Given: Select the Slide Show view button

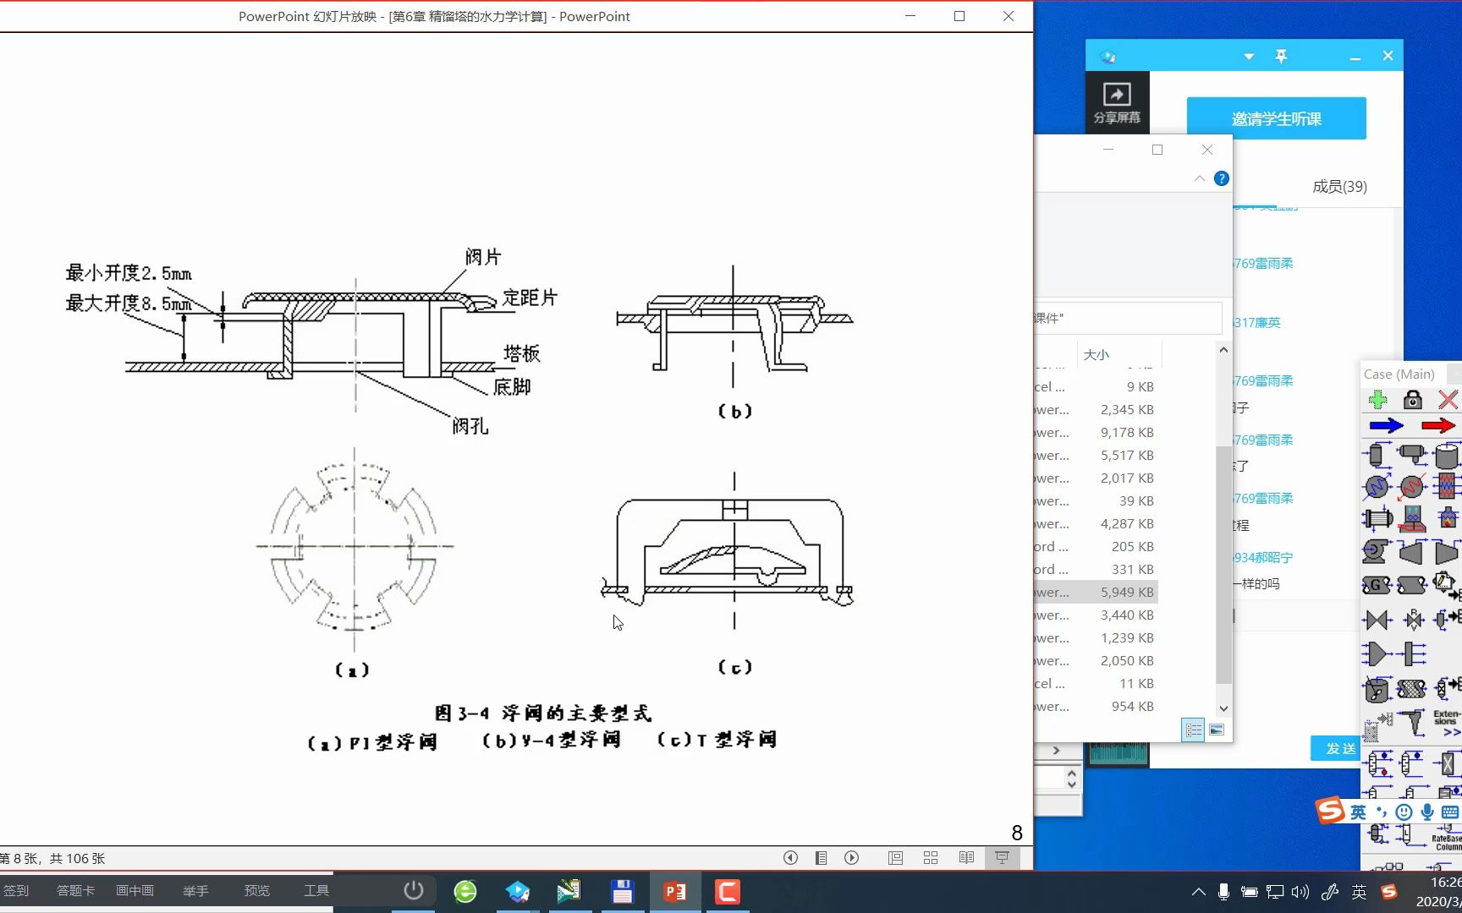Looking at the screenshot, I should coord(1002,858).
